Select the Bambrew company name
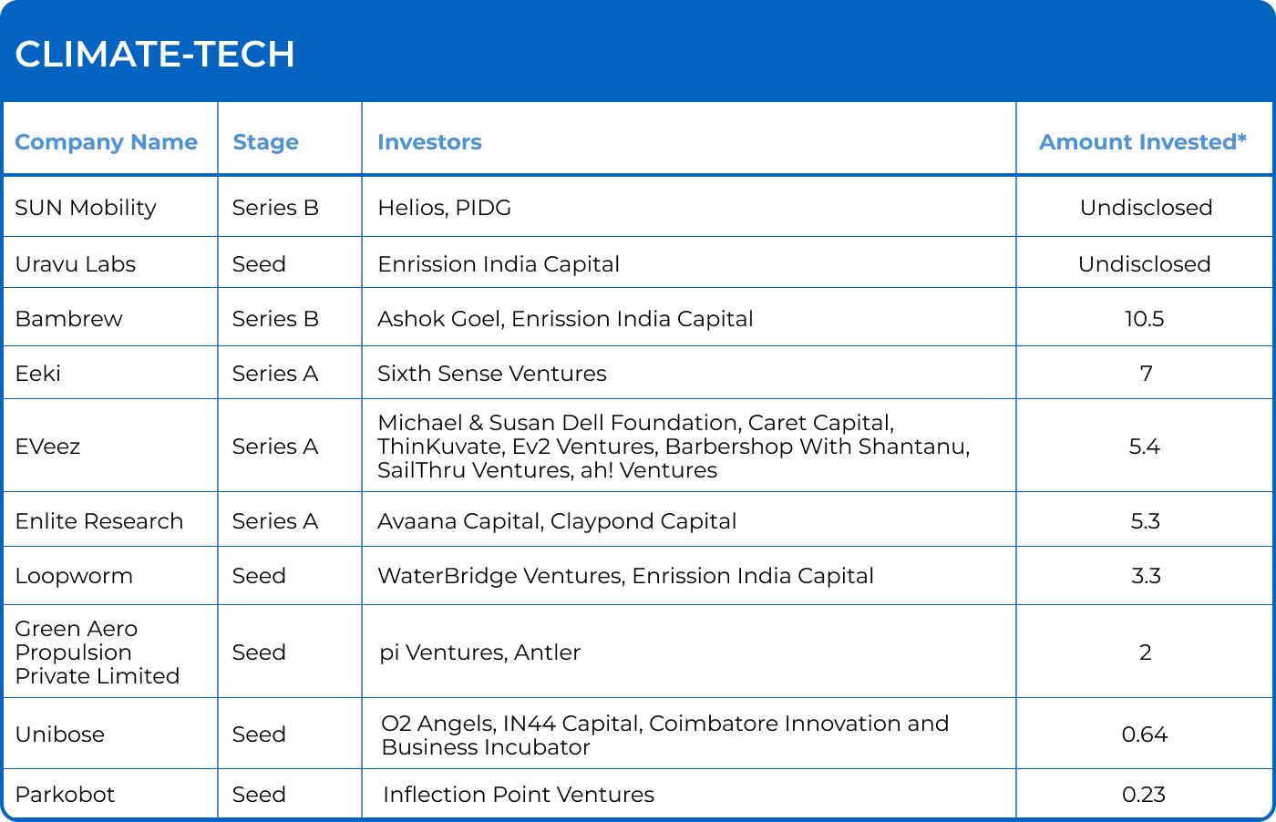This screenshot has width=1276, height=822. pyautogui.click(x=69, y=319)
